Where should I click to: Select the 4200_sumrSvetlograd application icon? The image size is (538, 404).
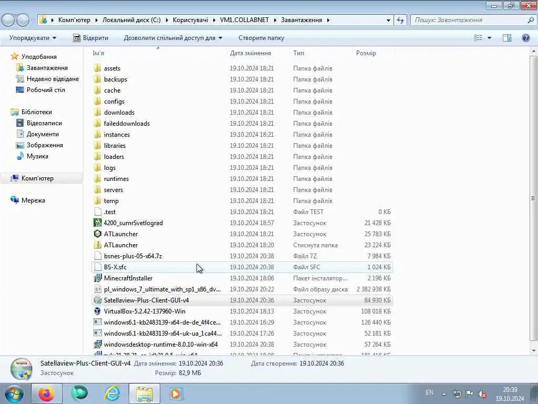click(97, 223)
